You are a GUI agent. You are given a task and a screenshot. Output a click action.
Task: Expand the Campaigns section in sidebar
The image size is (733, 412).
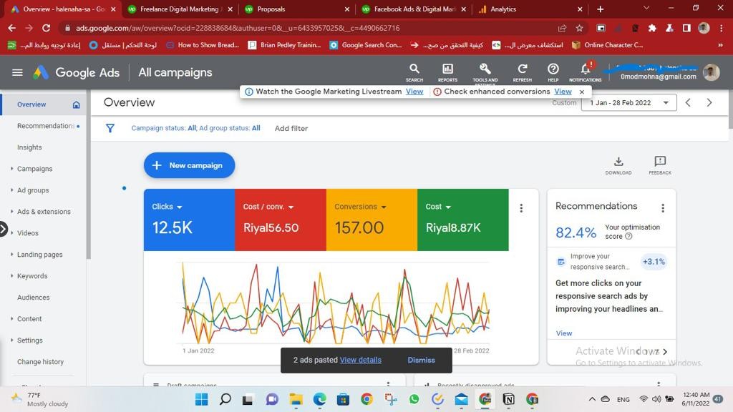click(x=11, y=169)
